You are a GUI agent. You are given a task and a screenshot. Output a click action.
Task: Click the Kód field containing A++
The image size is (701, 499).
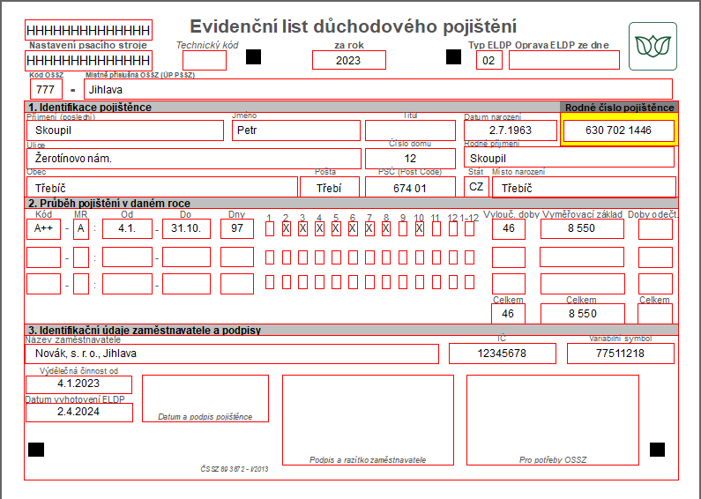tap(43, 229)
